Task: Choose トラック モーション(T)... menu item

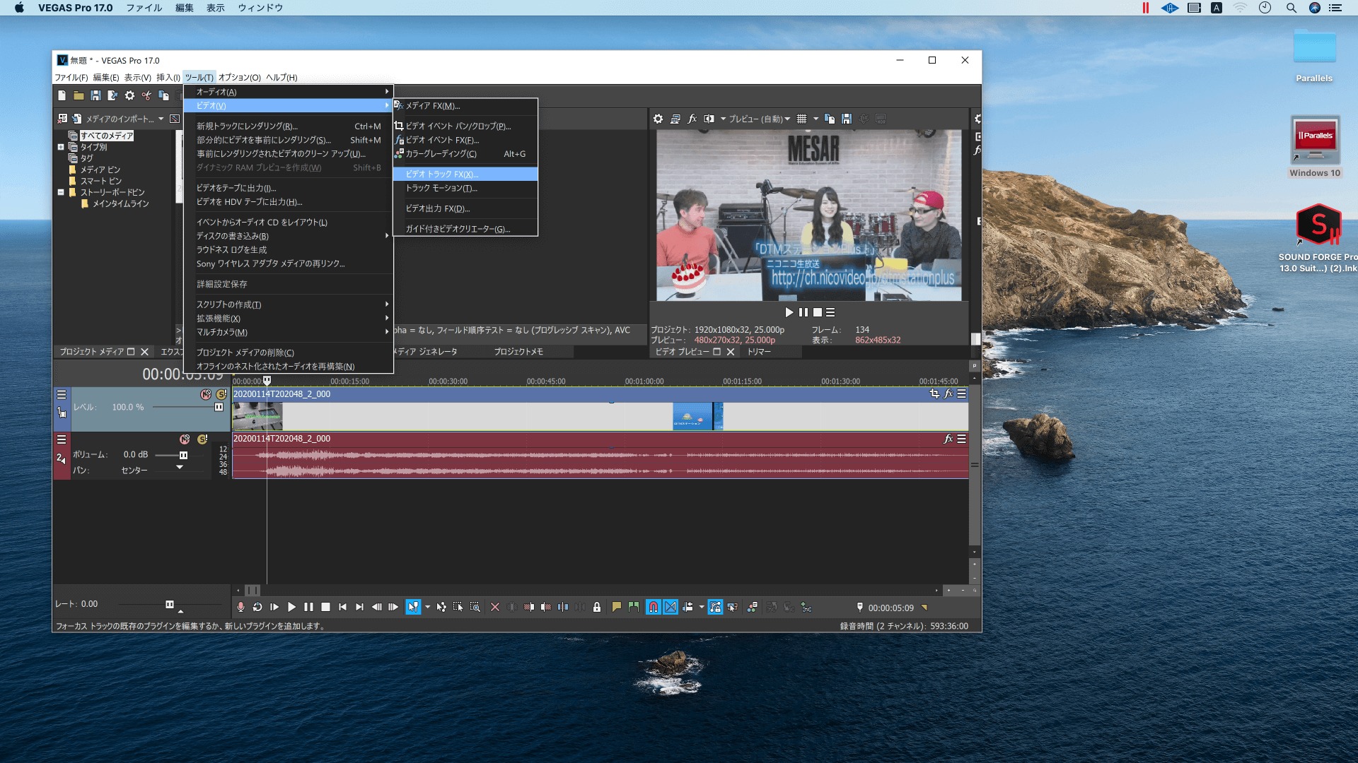Action: 465,188
